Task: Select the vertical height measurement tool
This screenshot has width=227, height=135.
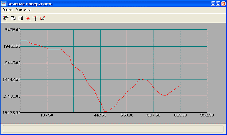Action: [35, 18]
